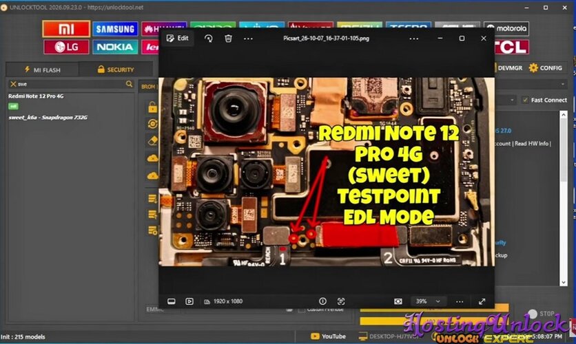The height and width of the screenshot is (344, 576).
Task: Click the upper cloud icon
Action: pyautogui.click(x=152, y=158)
